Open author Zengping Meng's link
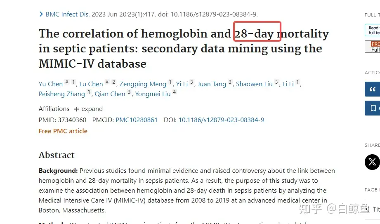The image size is (380, 224). pyautogui.click(x=143, y=84)
